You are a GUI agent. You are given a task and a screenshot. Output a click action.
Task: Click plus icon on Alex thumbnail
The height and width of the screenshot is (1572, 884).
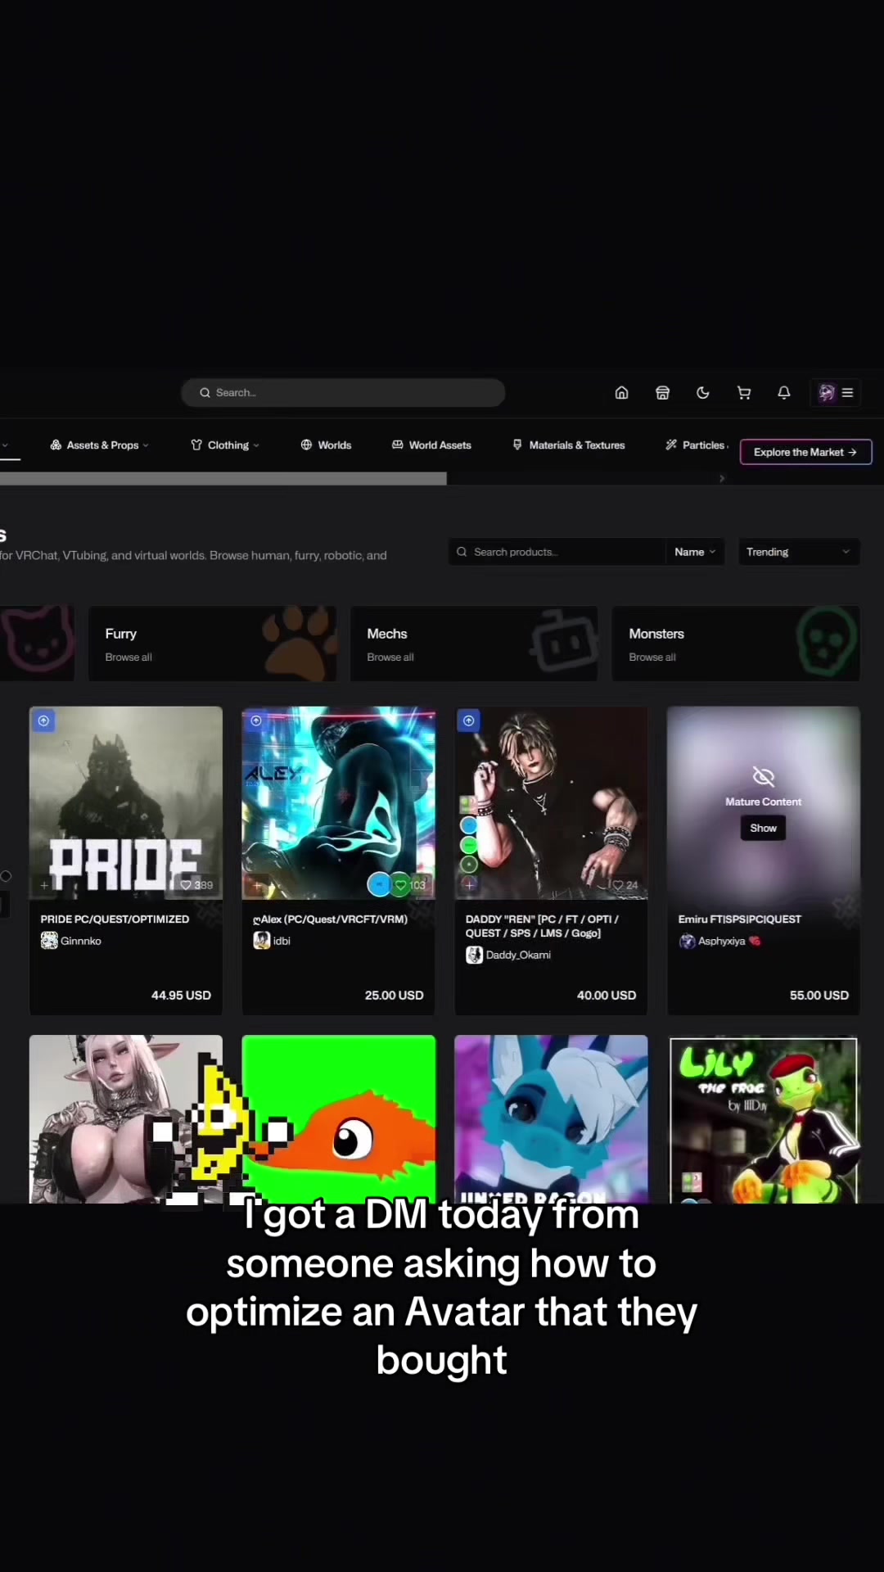(x=258, y=885)
